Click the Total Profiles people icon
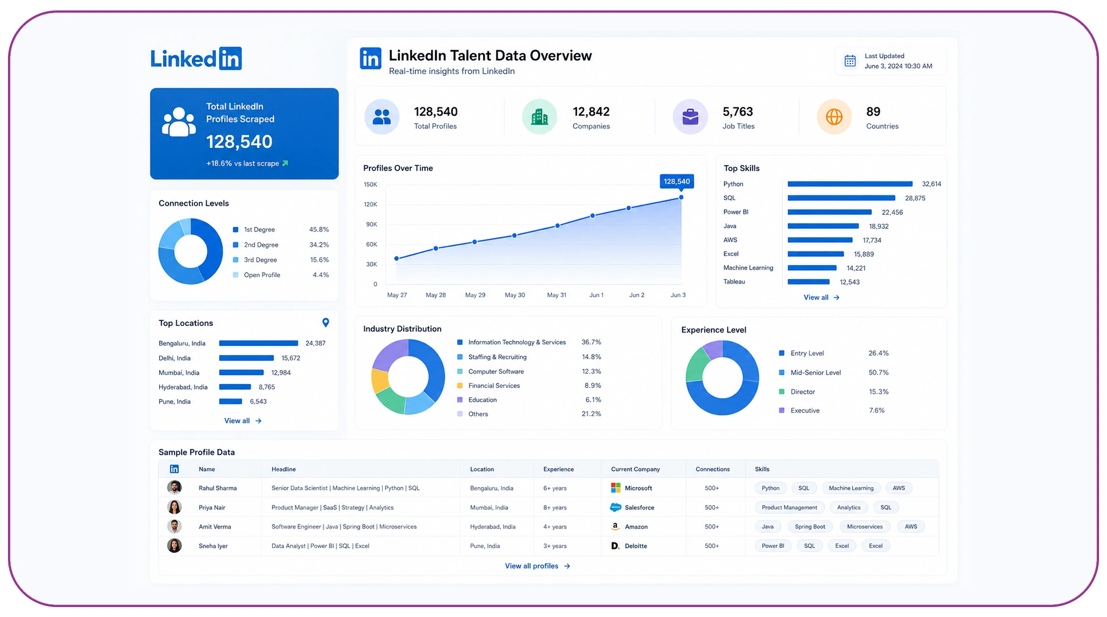The width and height of the screenshot is (1107, 617). pos(382,117)
